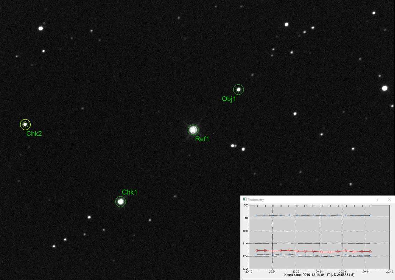Click the Photometry window title icon

pyautogui.click(x=244, y=199)
